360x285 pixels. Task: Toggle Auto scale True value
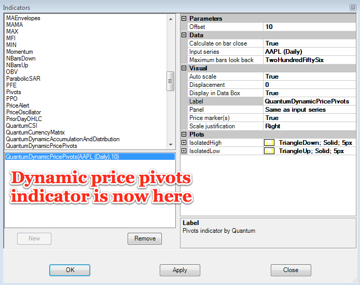(x=310, y=77)
